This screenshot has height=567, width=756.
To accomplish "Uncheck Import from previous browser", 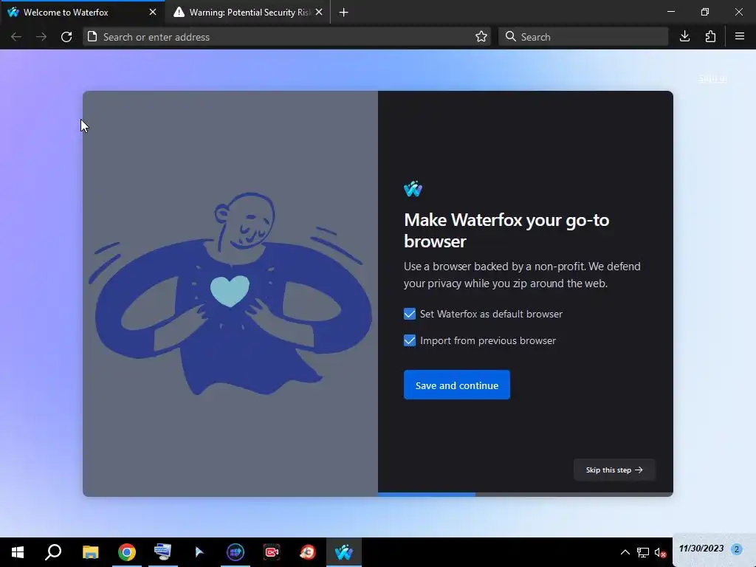I will click(409, 340).
